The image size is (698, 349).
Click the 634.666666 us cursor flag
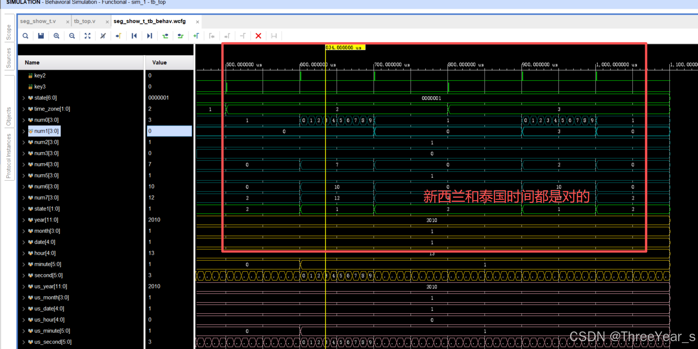click(345, 48)
